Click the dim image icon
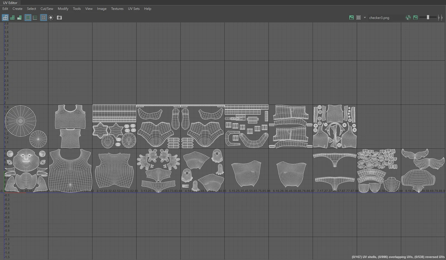The width and height of the screenshot is (446, 260). click(415, 18)
